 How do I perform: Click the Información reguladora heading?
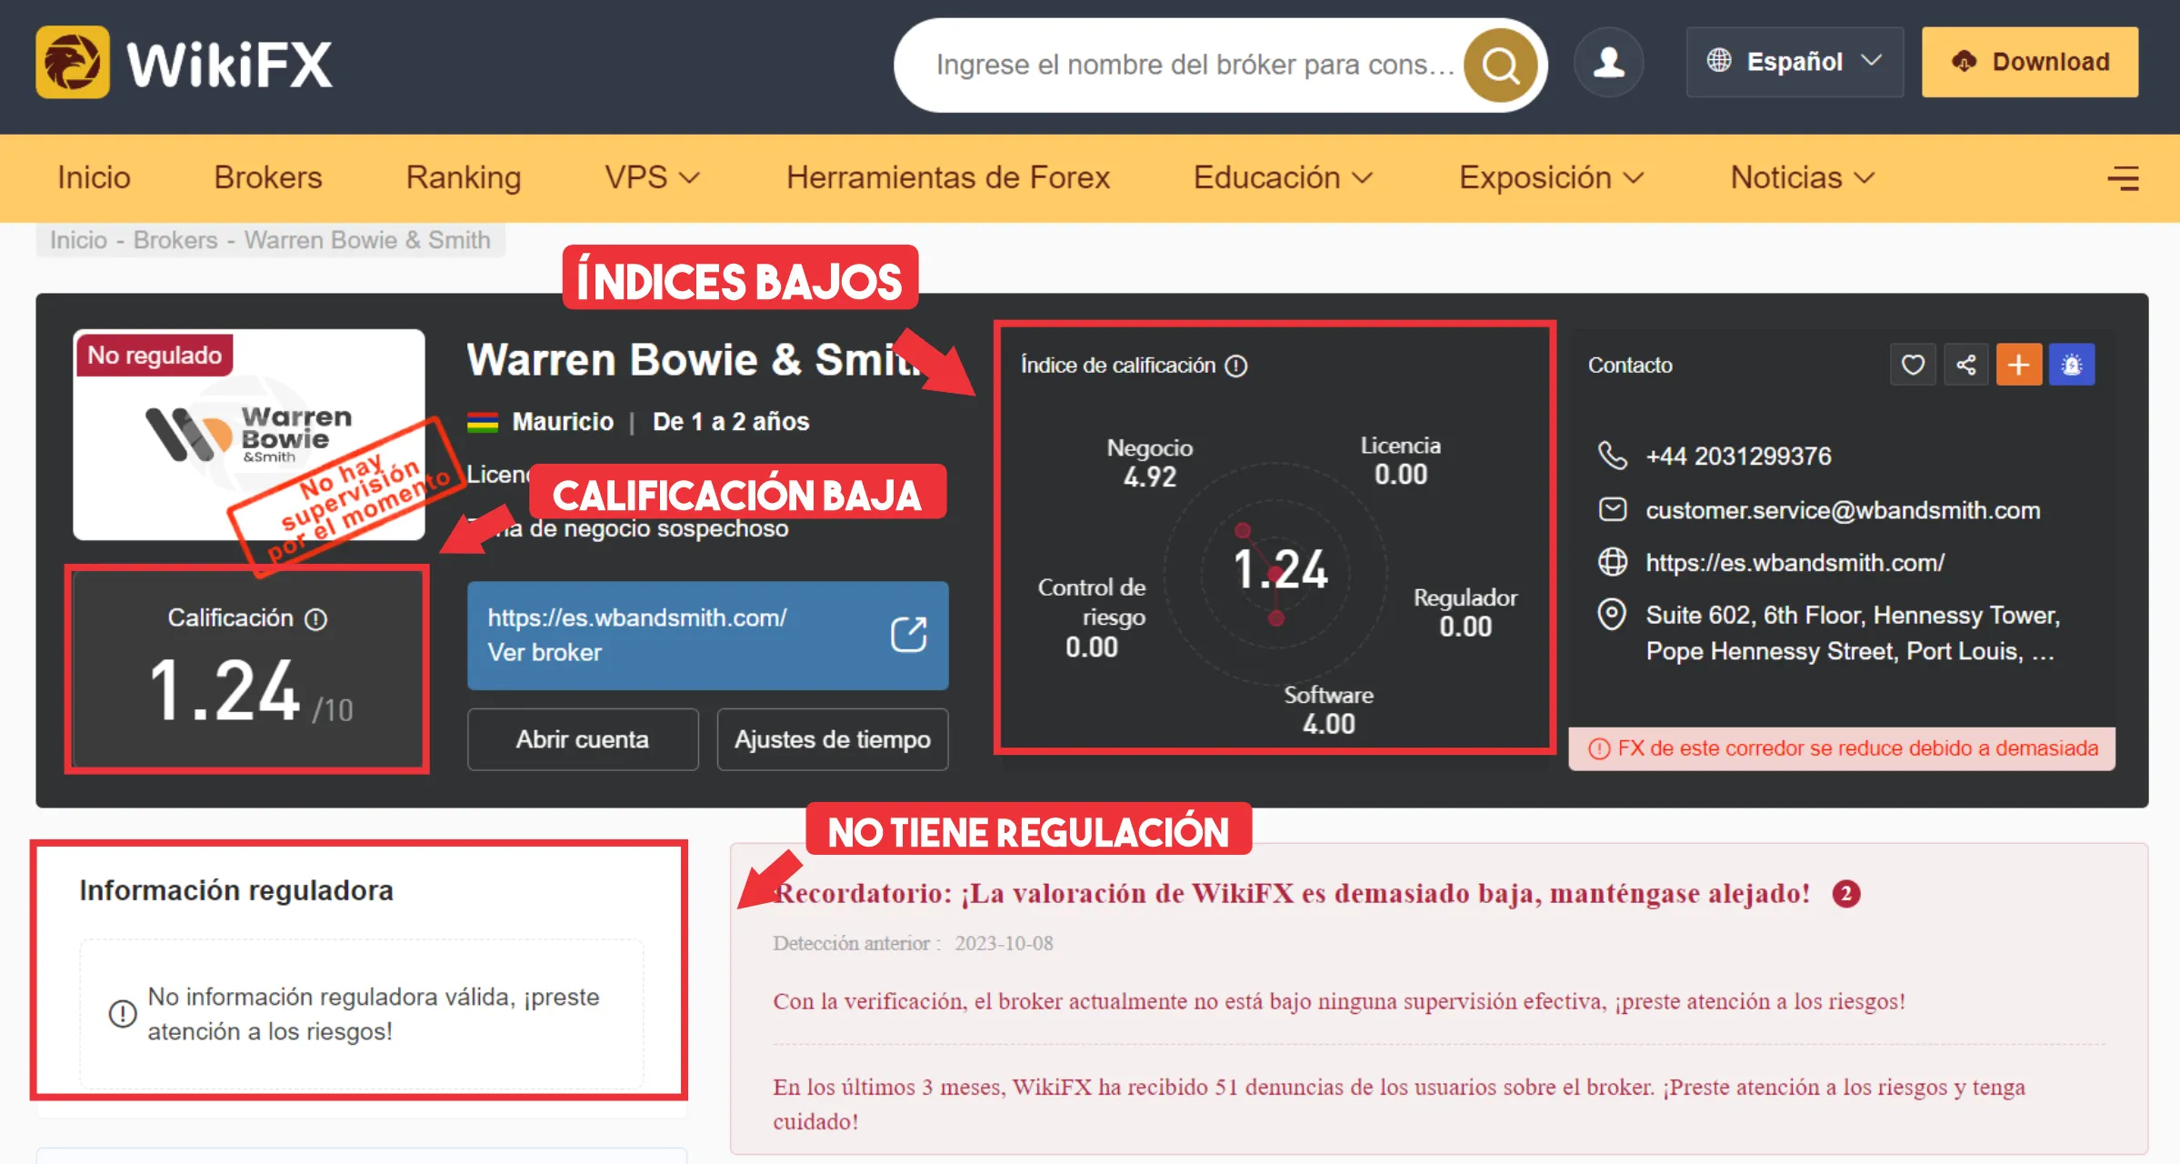[236, 890]
